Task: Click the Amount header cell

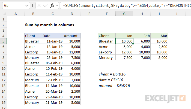Action: click(x=72, y=36)
